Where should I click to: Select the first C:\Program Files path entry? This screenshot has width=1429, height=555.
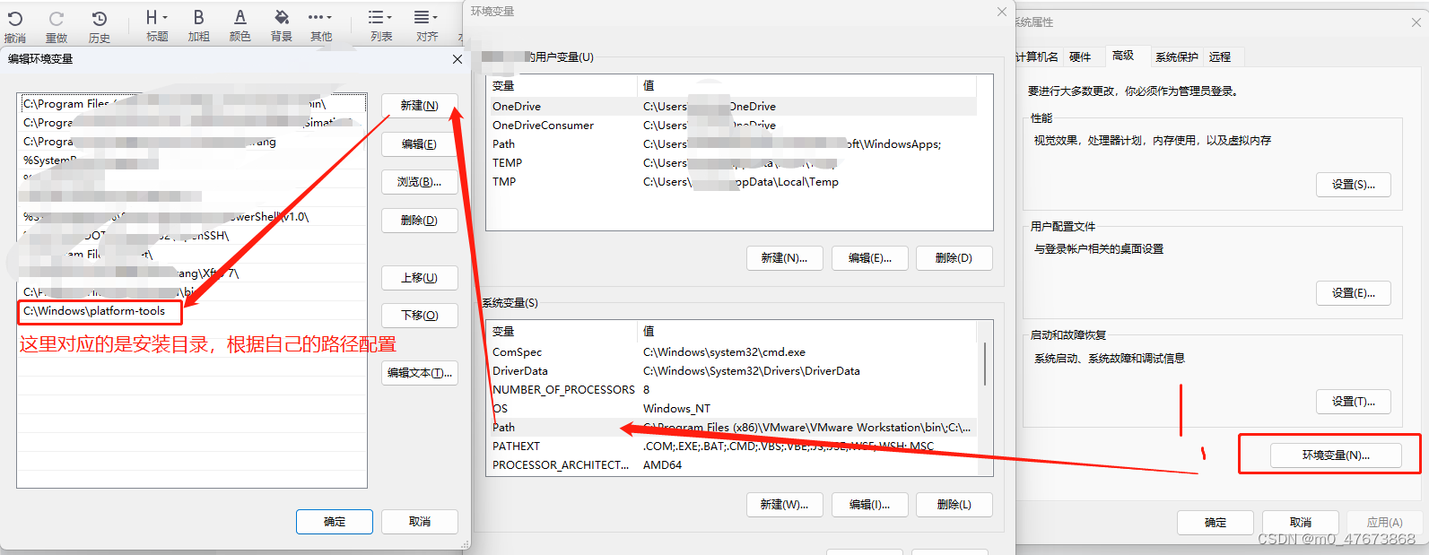(x=192, y=104)
